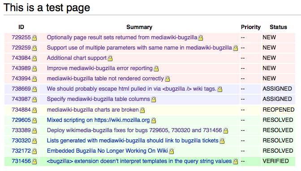Open bug ID 738669 link

pyautogui.click(x=21, y=89)
